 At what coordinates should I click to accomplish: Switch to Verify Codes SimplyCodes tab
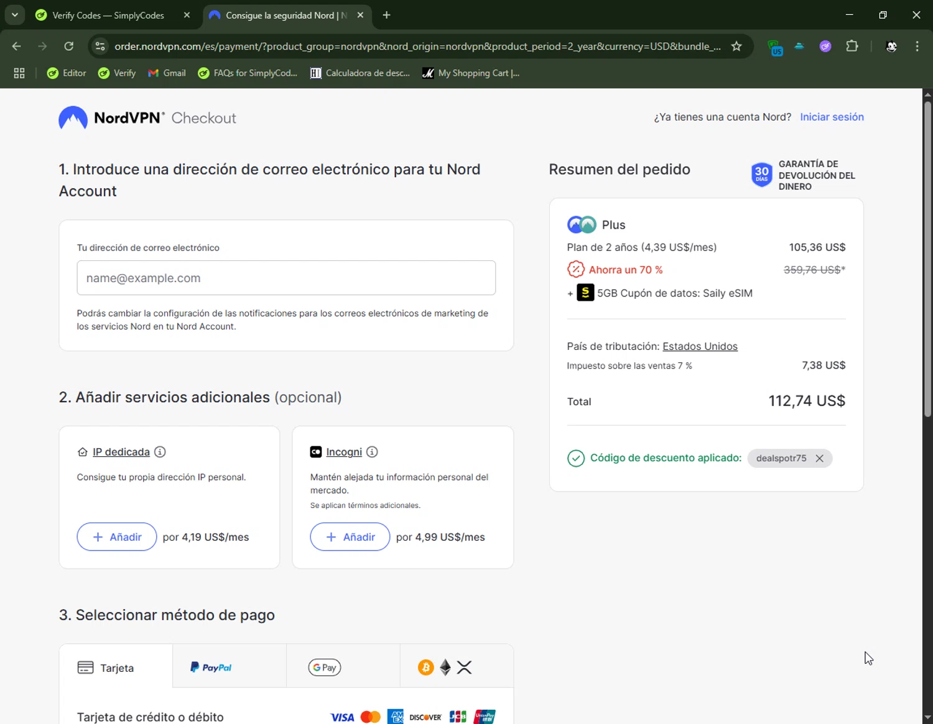(108, 15)
